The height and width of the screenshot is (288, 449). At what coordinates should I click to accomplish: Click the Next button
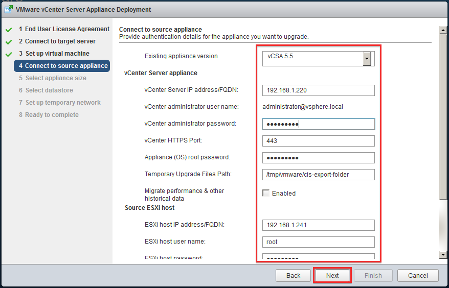click(x=332, y=275)
